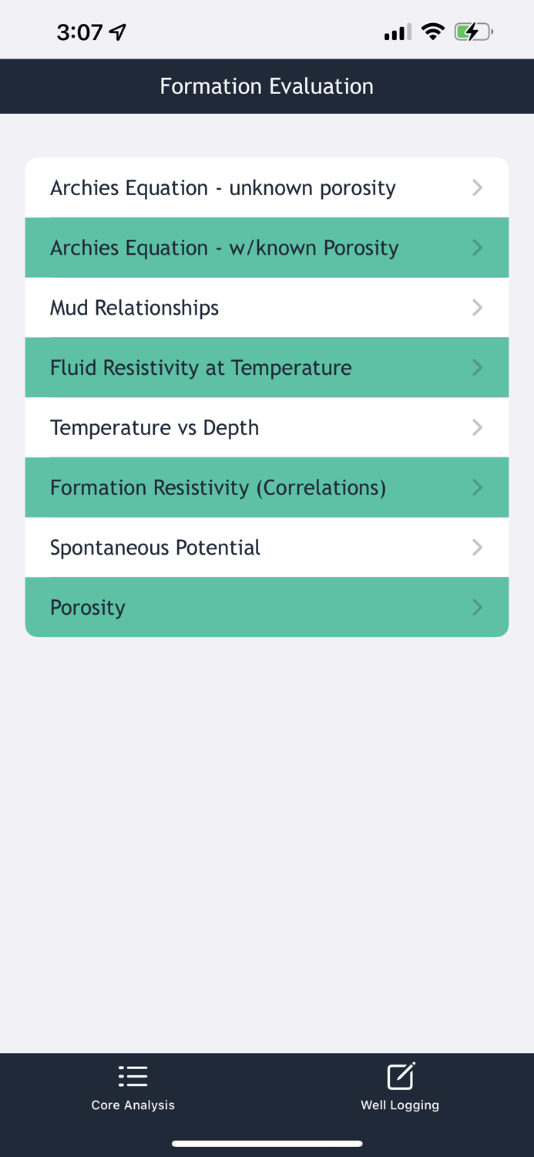This screenshot has height=1157, width=534.
Task: Click the Wi-Fi status icon
Action: tap(433, 31)
